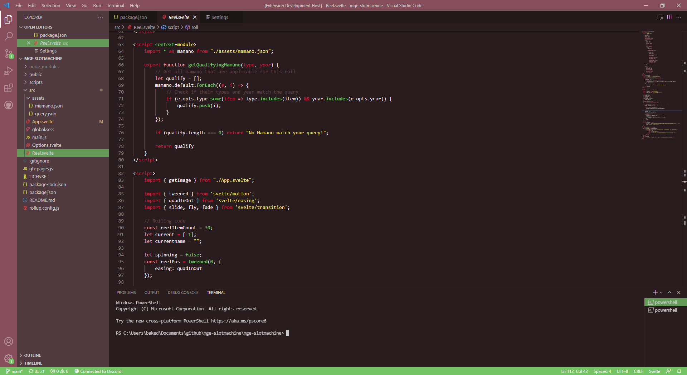Open the Extensions view

pyautogui.click(x=9, y=88)
